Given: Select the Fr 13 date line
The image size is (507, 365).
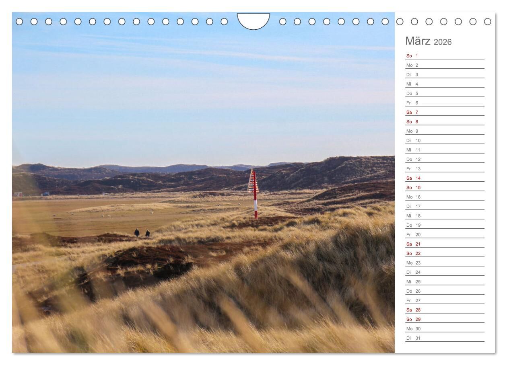Looking at the screenshot, I should coord(445,169).
